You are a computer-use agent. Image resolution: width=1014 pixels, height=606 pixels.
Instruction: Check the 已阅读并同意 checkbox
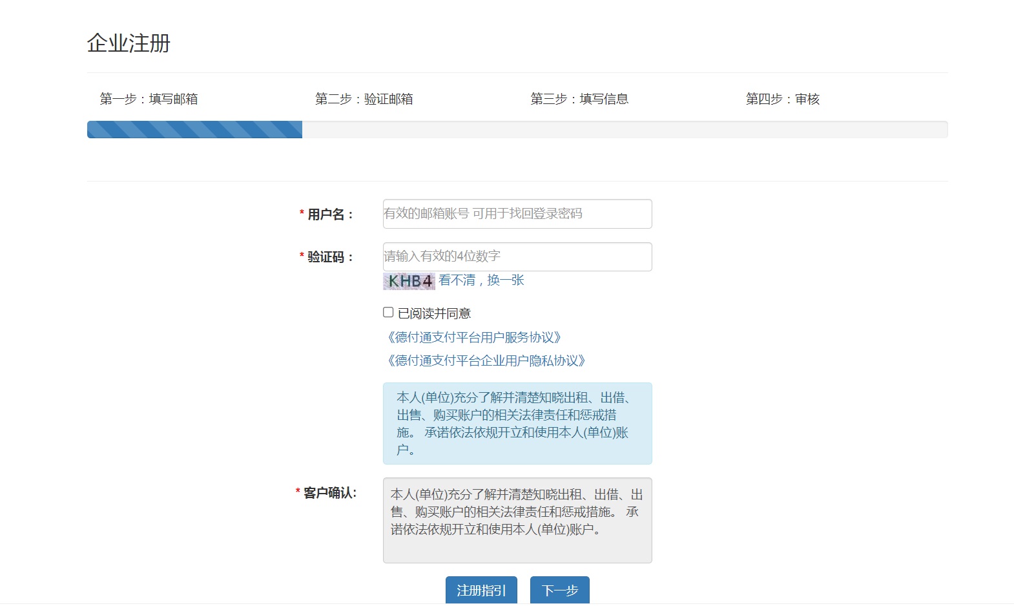[x=388, y=312]
